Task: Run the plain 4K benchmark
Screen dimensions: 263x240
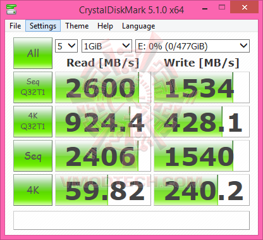Action: click(33, 190)
